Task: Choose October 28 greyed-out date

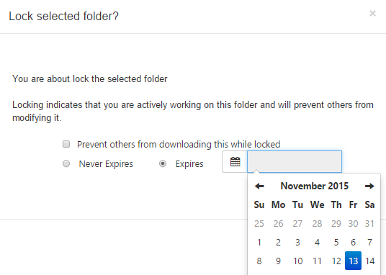Action: point(317,224)
